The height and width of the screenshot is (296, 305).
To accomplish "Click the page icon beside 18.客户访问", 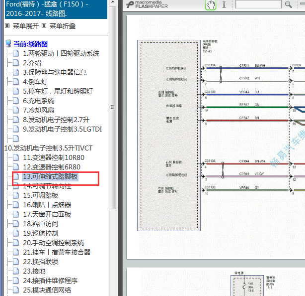I will coord(16,224).
